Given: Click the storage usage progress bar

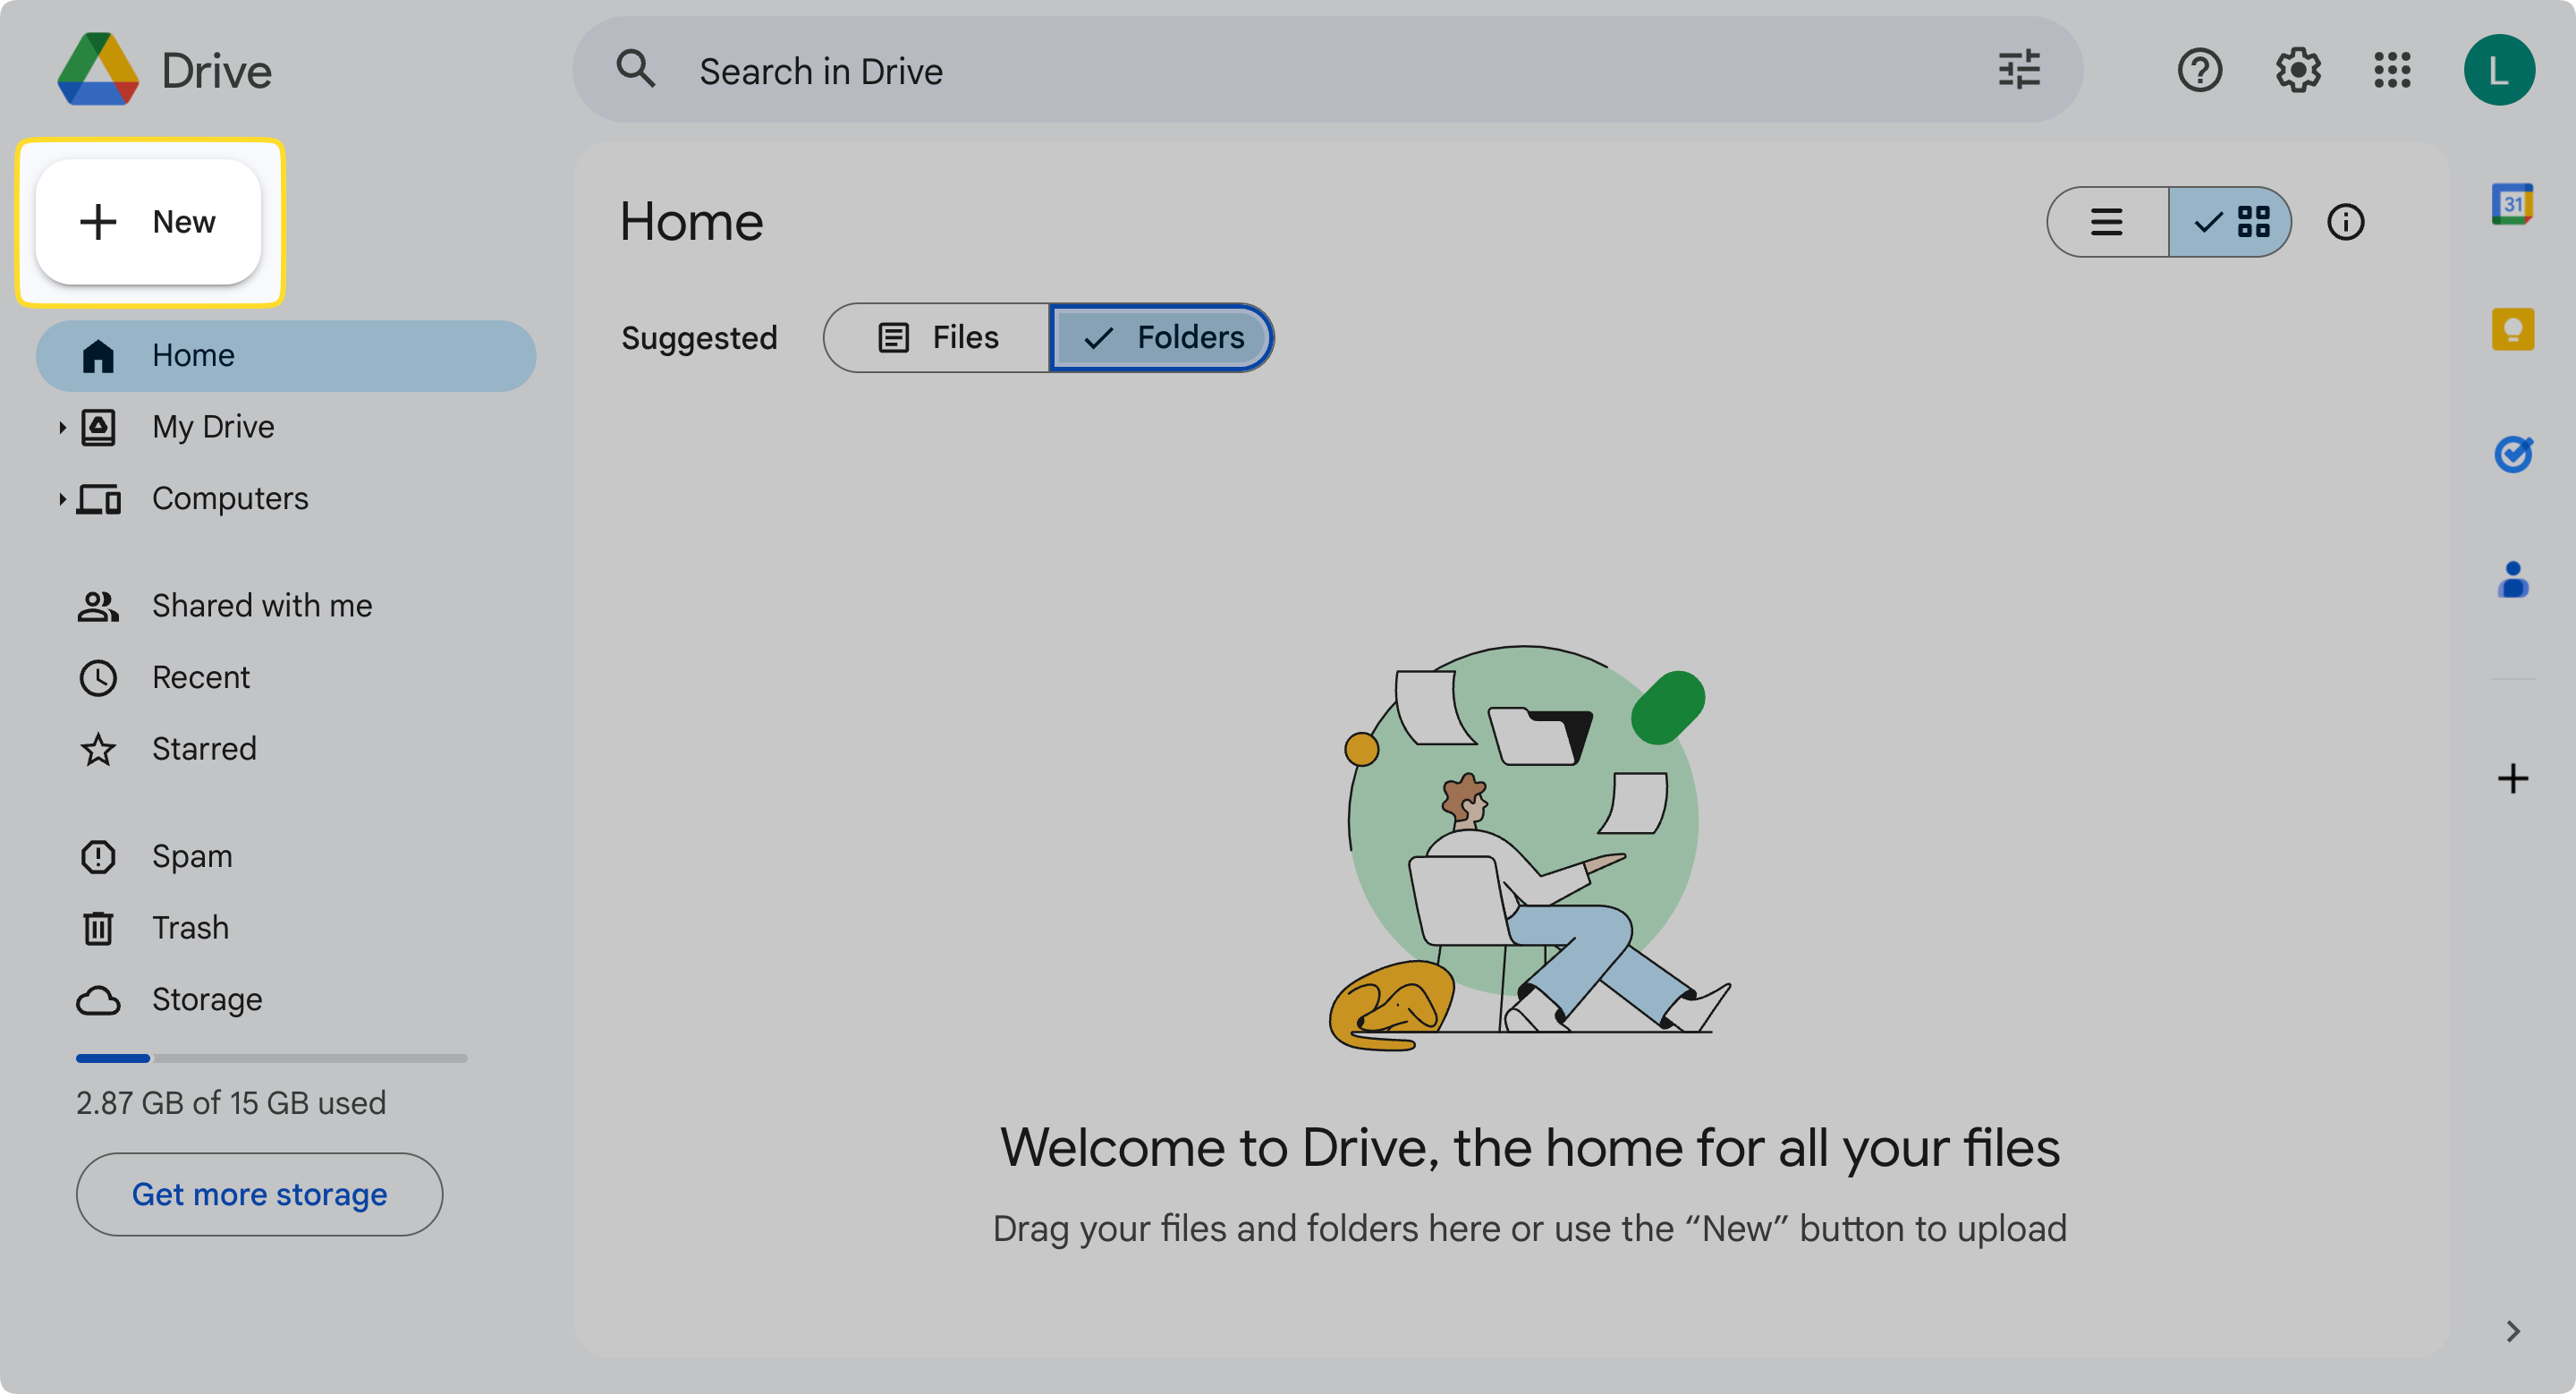Looking at the screenshot, I should (x=271, y=1058).
